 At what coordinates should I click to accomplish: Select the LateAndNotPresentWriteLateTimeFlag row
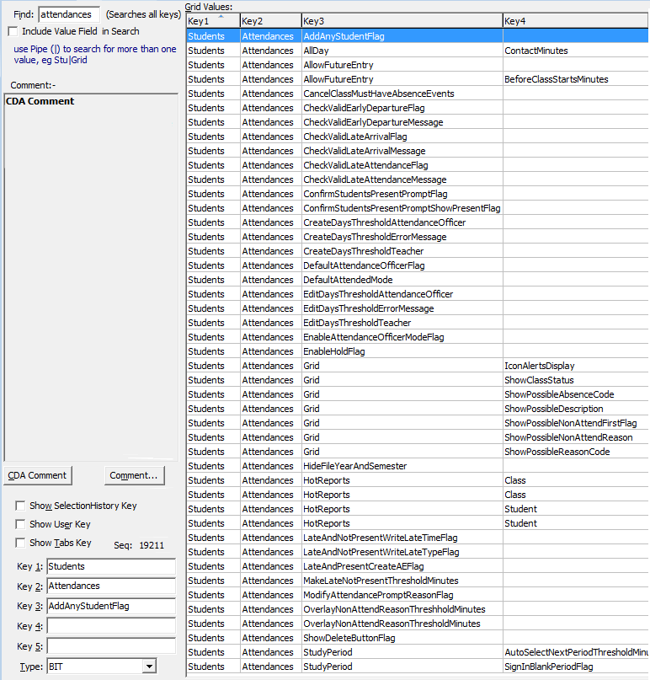click(x=418, y=537)
